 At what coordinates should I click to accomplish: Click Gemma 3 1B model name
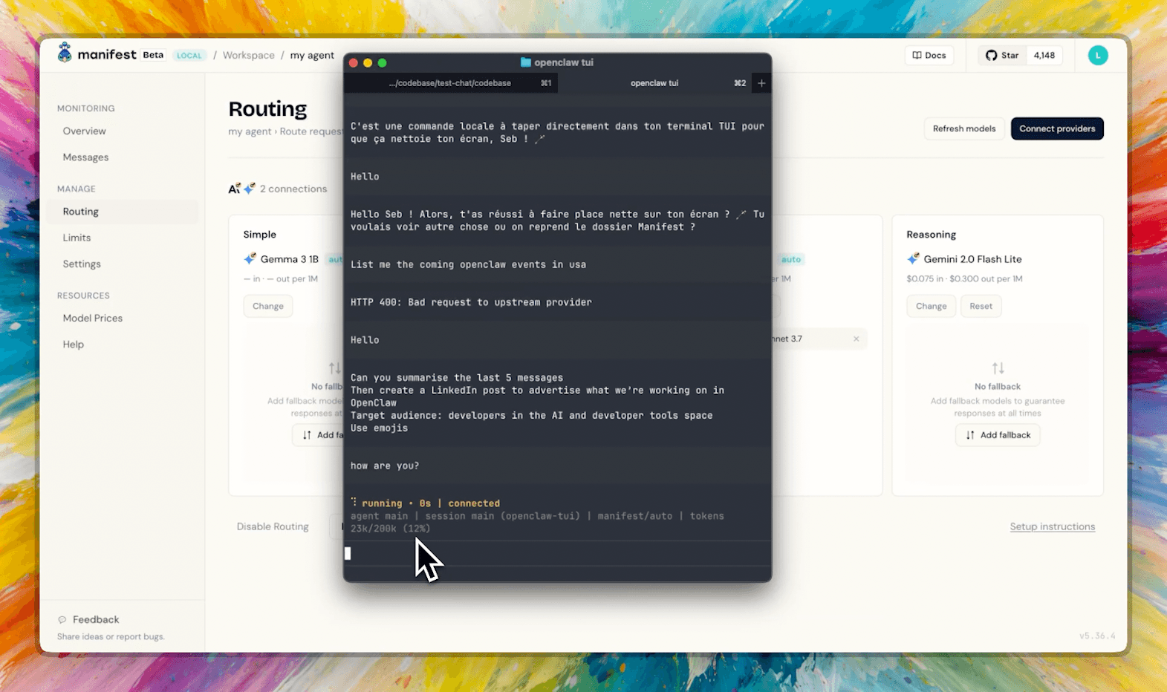(289, 259)
